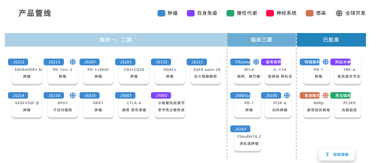This screenshot has height=163, width=377.
Task: Click 高脂血症 indication text
Action: (x=349, y=110)
